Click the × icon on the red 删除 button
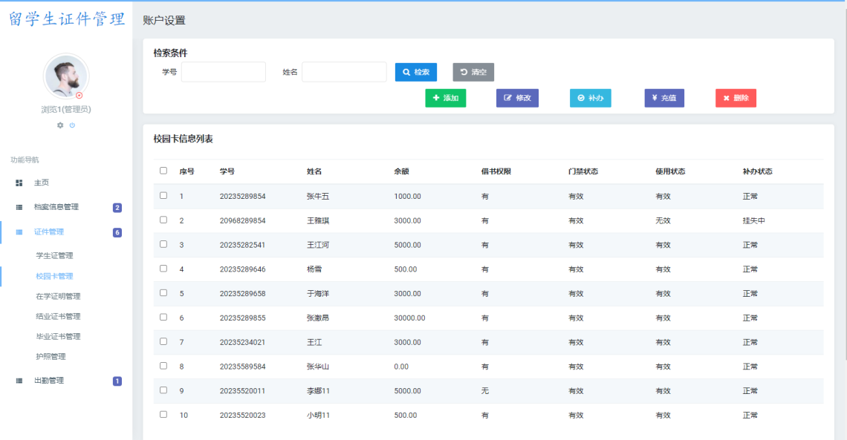This screenshot has height=440, width=847. [x=726, y=98]
